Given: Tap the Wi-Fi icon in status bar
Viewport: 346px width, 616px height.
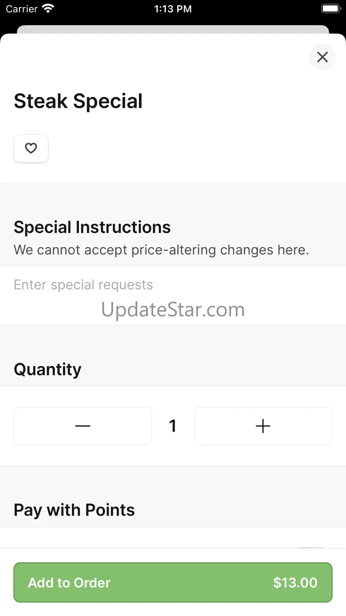Looking at the screenshot, I should (47, 8).
